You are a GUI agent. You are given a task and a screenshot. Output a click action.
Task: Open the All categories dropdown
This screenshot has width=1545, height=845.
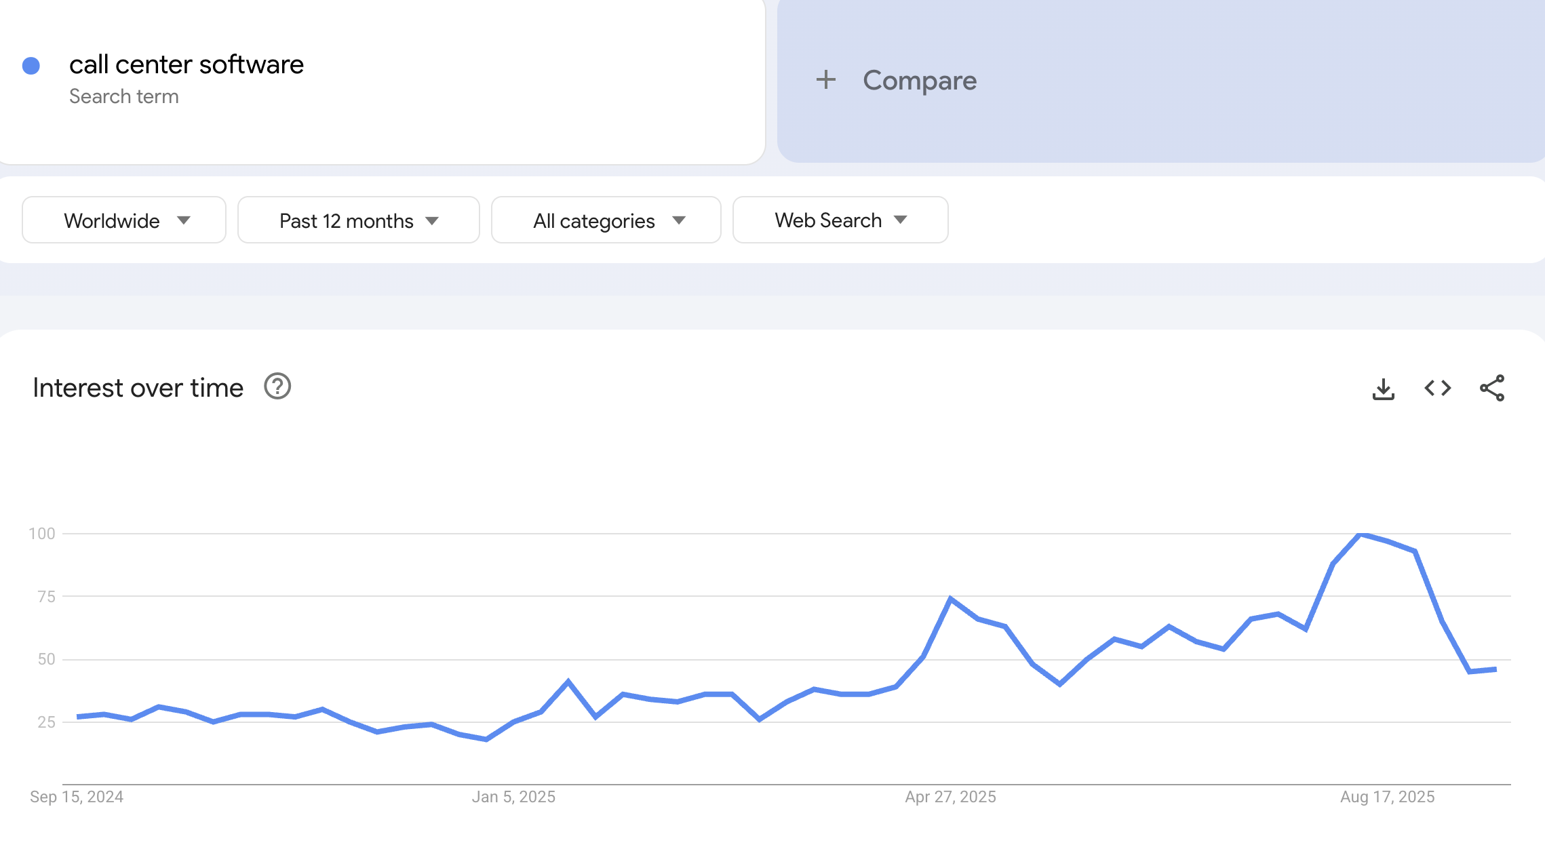point(607,220)
